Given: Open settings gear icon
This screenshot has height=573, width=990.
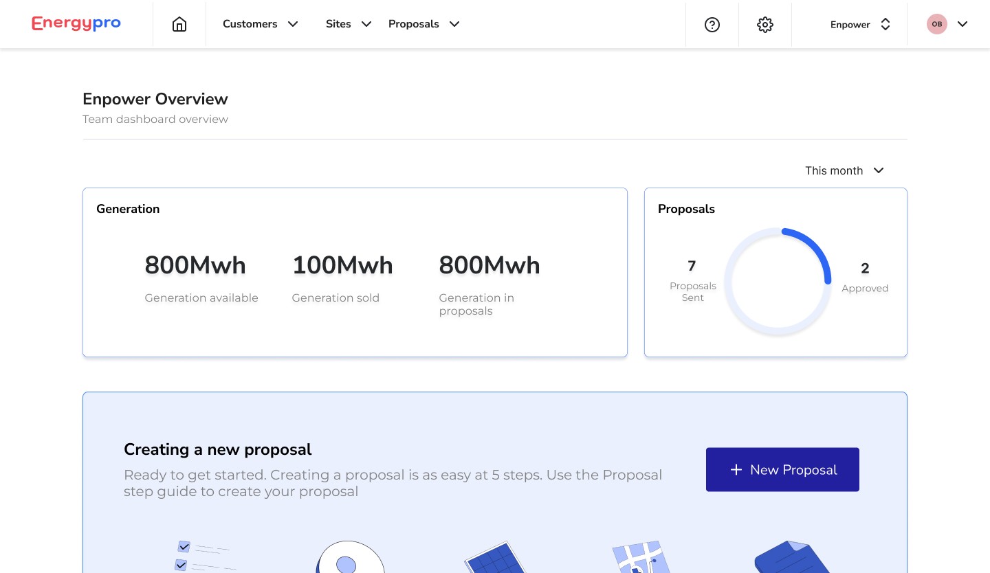Looking at the screenshot, I should point(765,25).
